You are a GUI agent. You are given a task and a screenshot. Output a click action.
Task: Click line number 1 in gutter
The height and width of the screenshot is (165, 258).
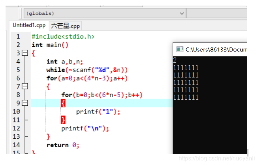pyautogui.click(x=18, y=36)
